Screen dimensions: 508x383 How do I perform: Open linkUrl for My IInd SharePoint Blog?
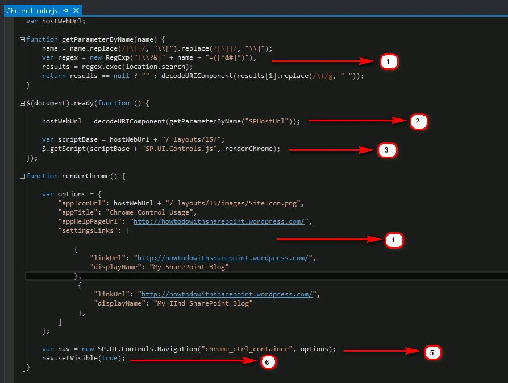[x=227, y=294]
